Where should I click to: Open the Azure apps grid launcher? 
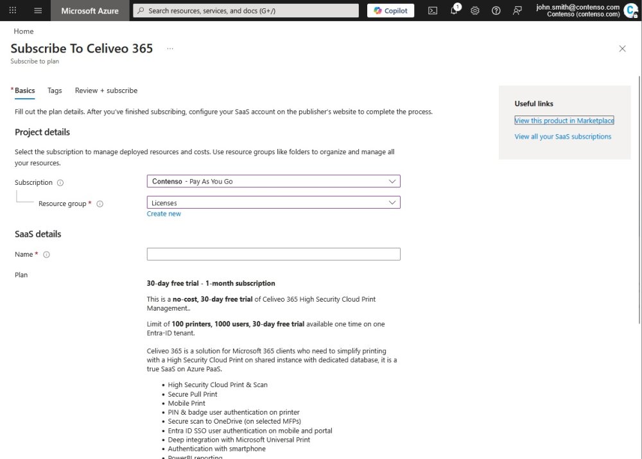point(13,10)
